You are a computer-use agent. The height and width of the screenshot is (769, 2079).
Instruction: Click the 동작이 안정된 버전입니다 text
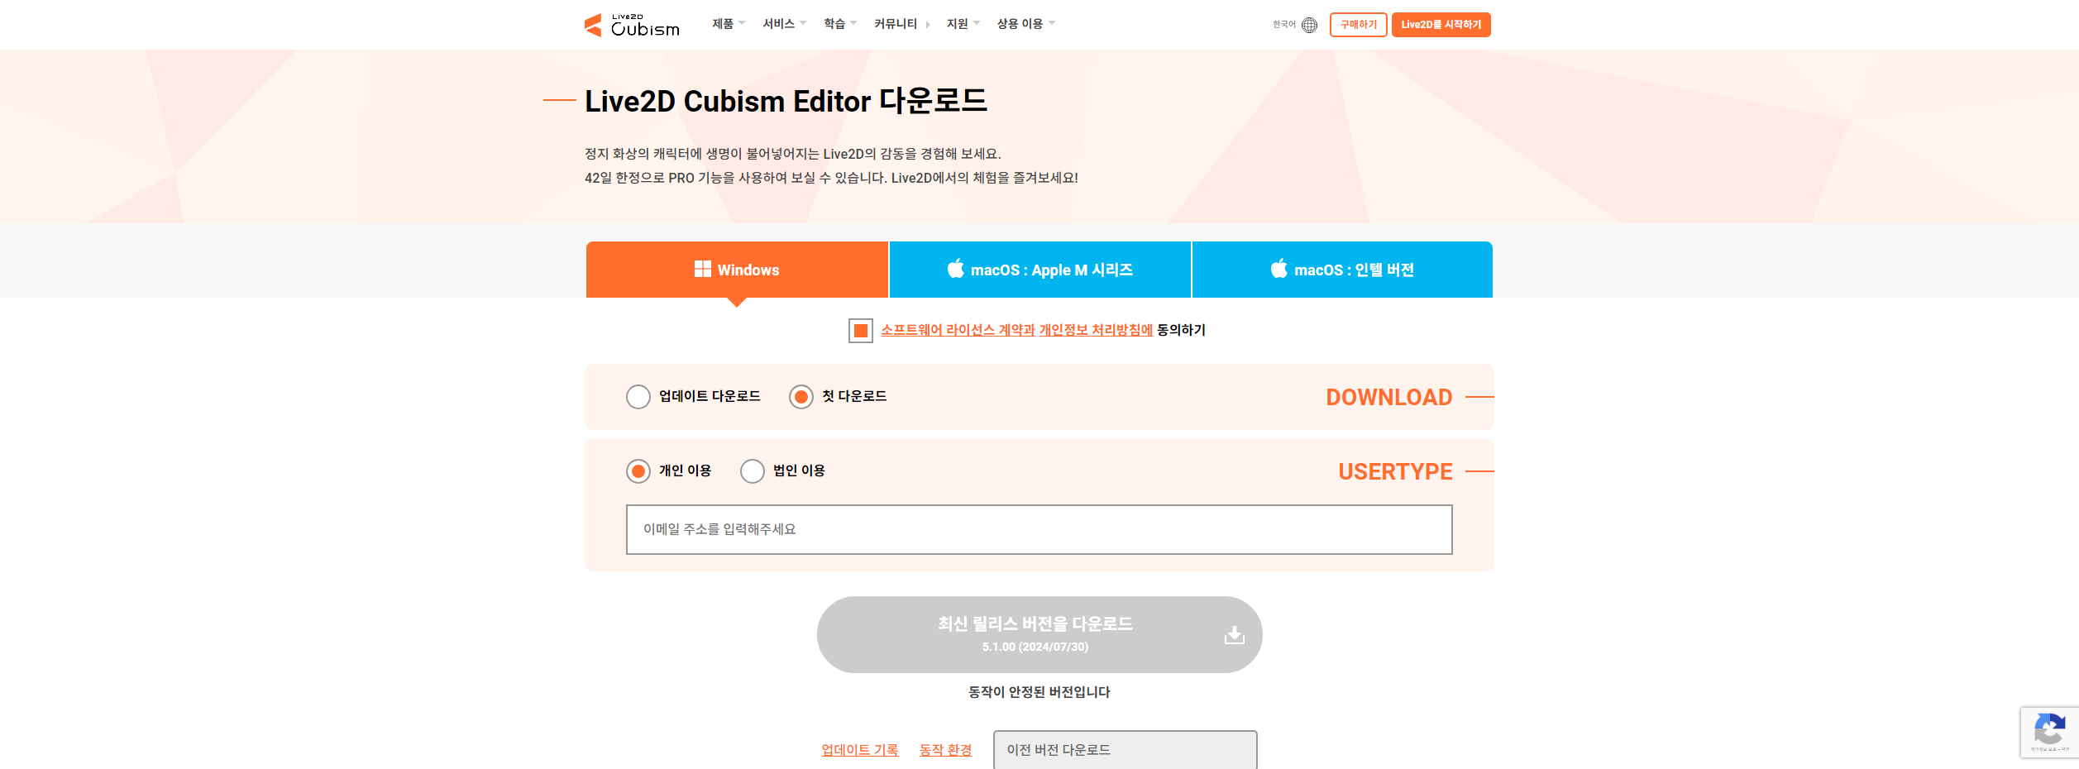click(1039, 692)
